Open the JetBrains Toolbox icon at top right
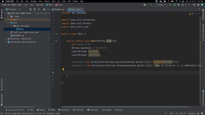This screenshot has height=115, width=205. point(202,5)
